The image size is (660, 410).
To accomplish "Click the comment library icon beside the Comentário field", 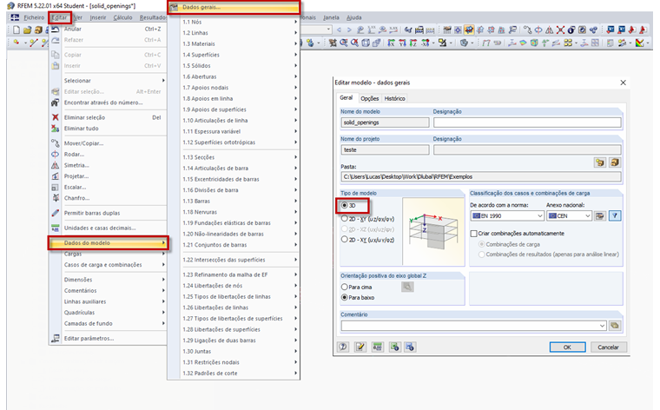I will tap(615, 326).
